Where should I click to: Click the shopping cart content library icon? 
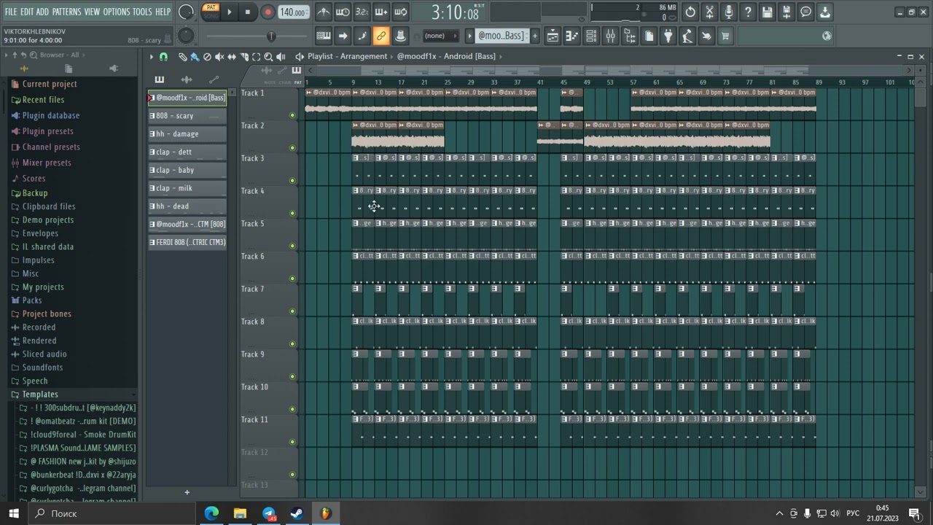point(725,36)
